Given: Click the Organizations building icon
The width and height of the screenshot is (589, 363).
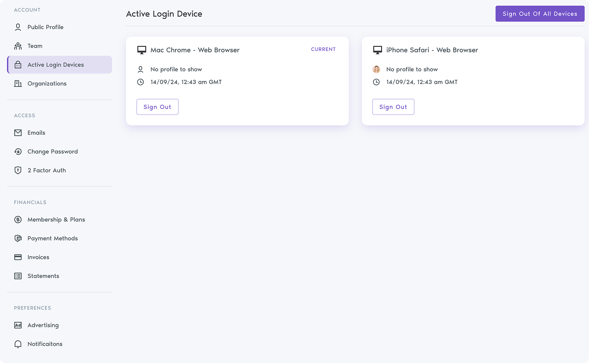Looking at the screenshot, I should 18,83.
